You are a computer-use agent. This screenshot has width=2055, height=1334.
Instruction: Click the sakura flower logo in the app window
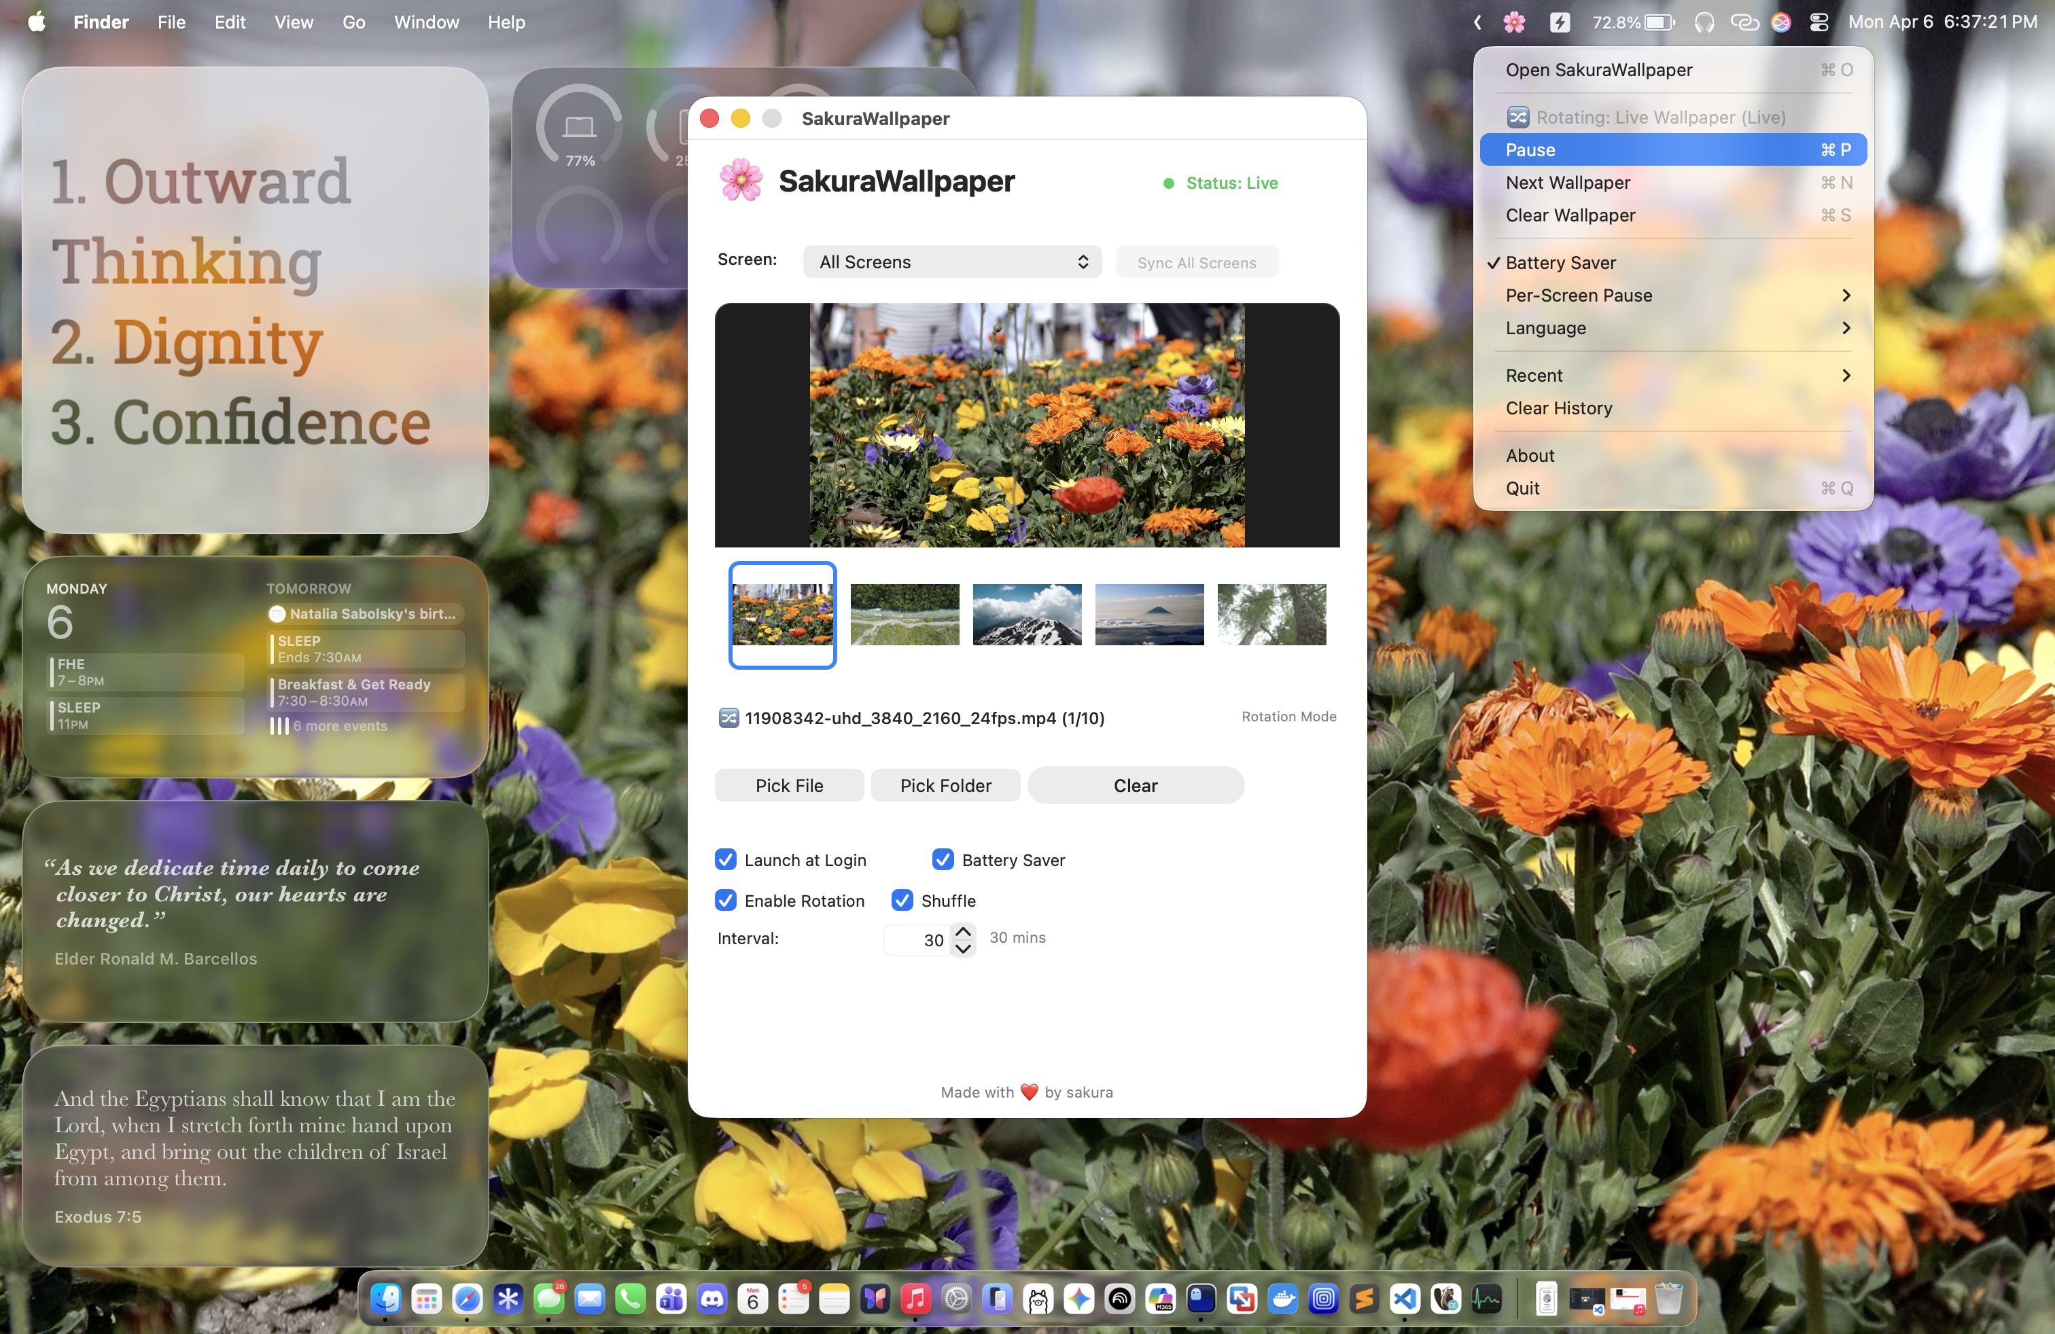tap(741, 181)
